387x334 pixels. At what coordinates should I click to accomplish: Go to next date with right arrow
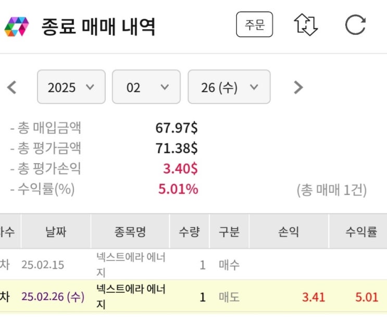298,87
